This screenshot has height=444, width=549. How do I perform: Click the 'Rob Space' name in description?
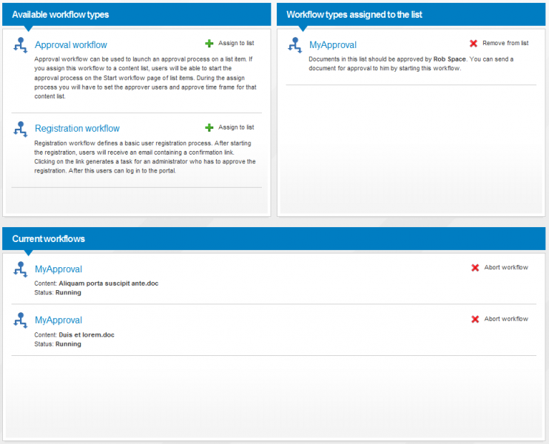tap(450, 59)
